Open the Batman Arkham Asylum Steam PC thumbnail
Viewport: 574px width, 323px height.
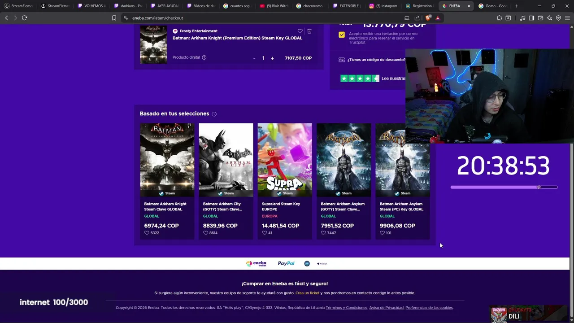(x=403, y=160)
